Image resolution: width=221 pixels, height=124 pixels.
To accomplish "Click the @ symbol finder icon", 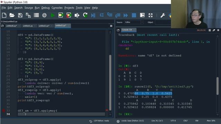I will 45,15.
